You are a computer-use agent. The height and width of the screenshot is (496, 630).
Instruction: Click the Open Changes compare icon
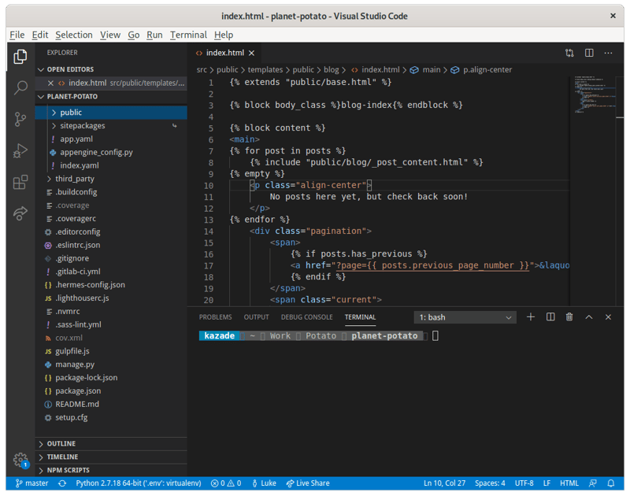[x=569, y=53]
